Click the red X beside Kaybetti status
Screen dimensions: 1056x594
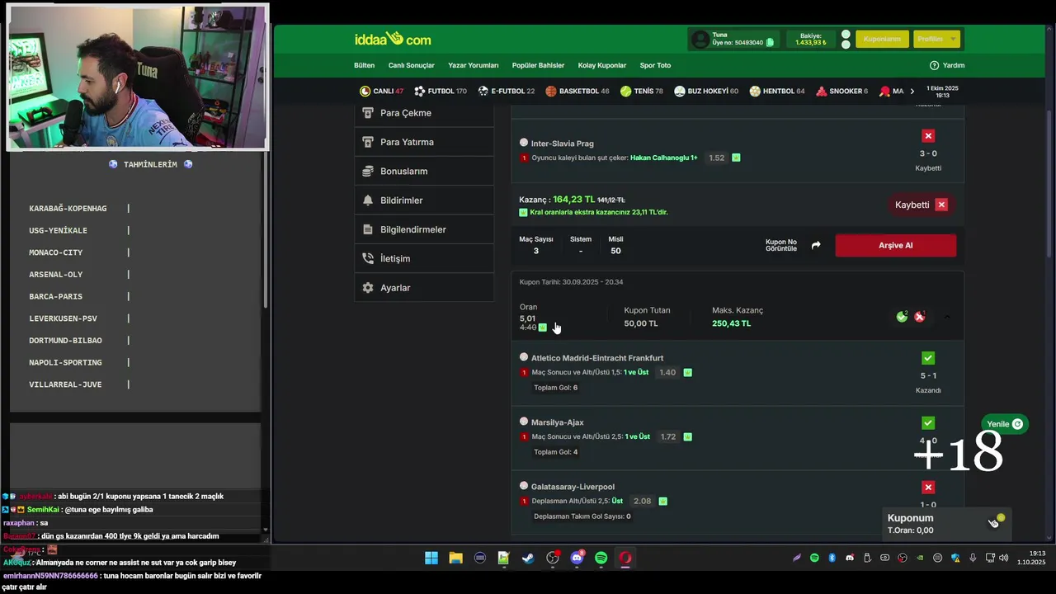click(941, 205)
